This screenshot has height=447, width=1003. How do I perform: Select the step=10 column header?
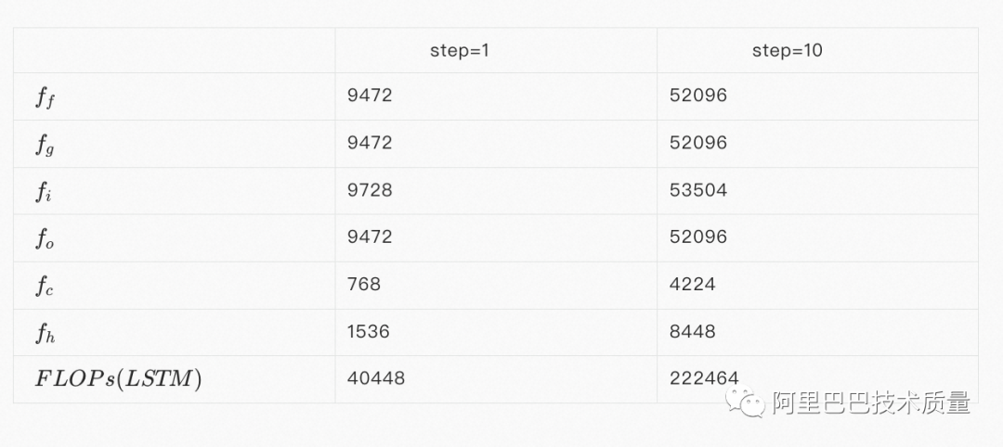pos(787,50)
